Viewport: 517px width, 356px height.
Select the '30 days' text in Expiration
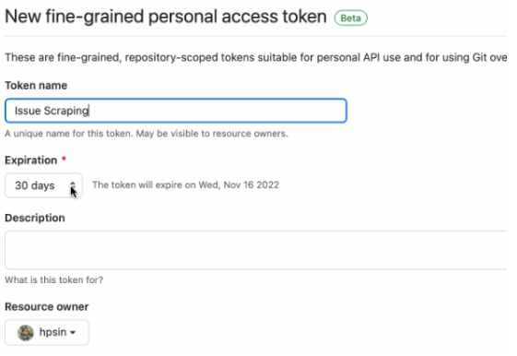tap(35, 185)
